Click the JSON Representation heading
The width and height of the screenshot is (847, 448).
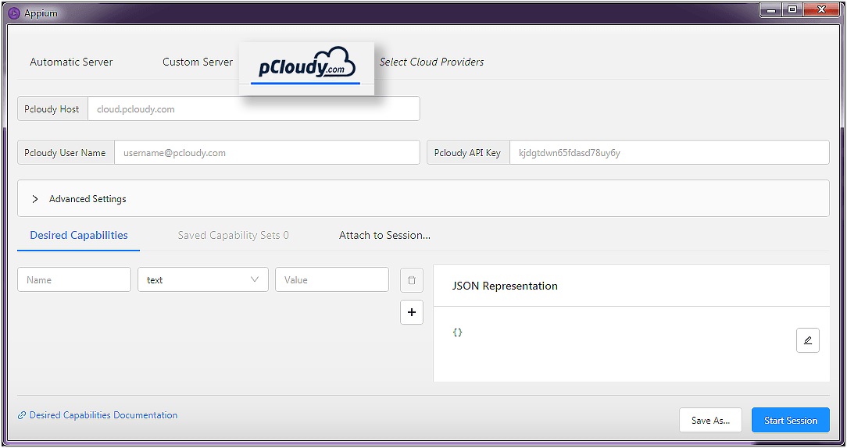(505, 286)
